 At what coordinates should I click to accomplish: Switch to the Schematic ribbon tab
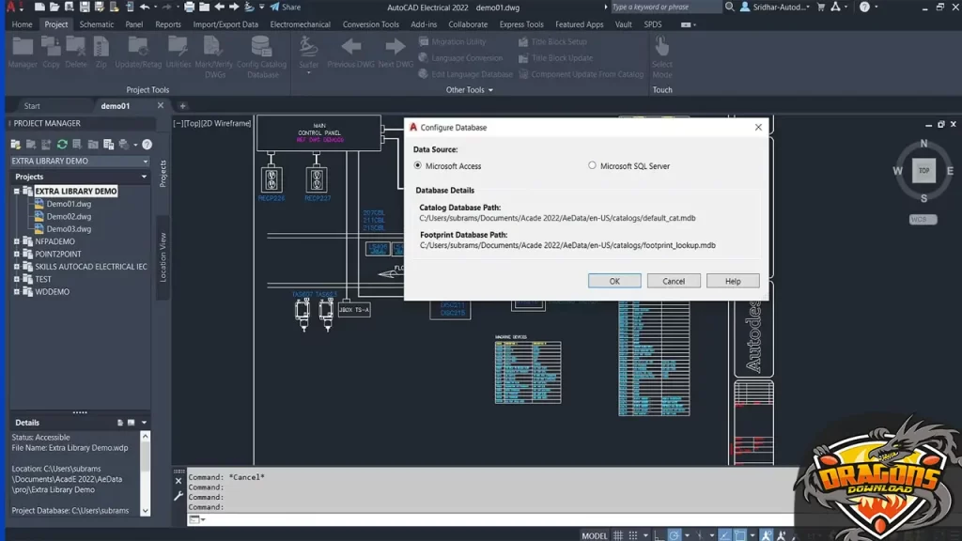tap(96, 24)
